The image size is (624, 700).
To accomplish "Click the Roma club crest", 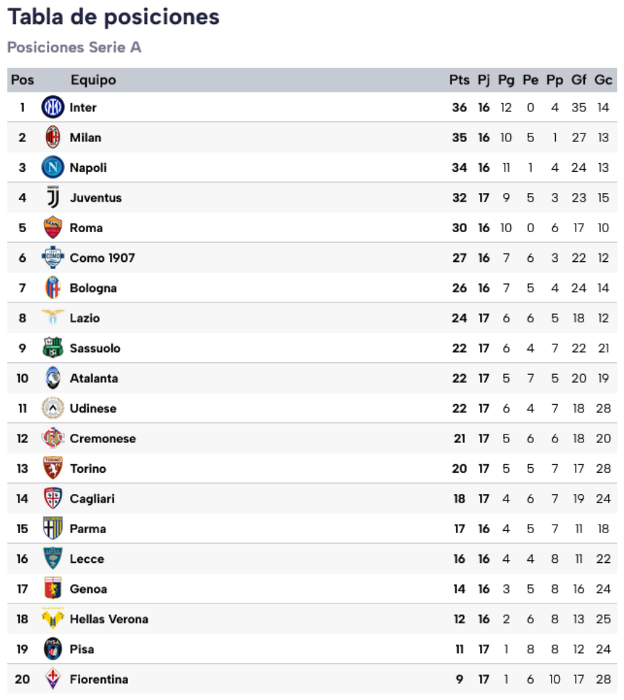I will [53, 228].
